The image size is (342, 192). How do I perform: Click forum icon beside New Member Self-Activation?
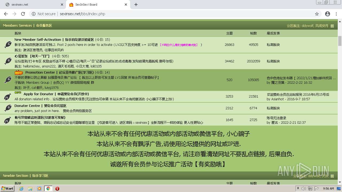pos(8,45)
